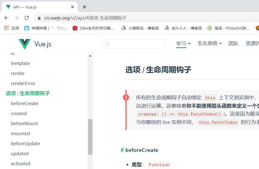Go to mounted in sidebar

tap(20, 134)
